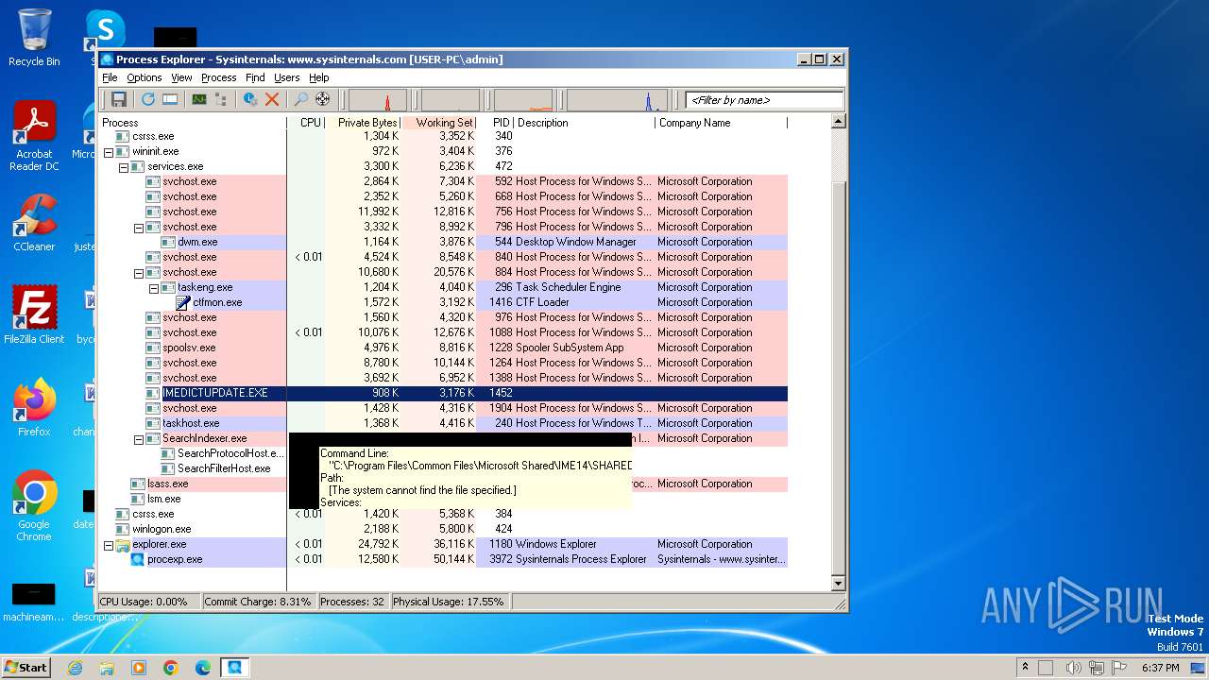Viewport: 1209px width, 680px height.
Task: Sort by the Working Set column header
Action: (440, 122)
